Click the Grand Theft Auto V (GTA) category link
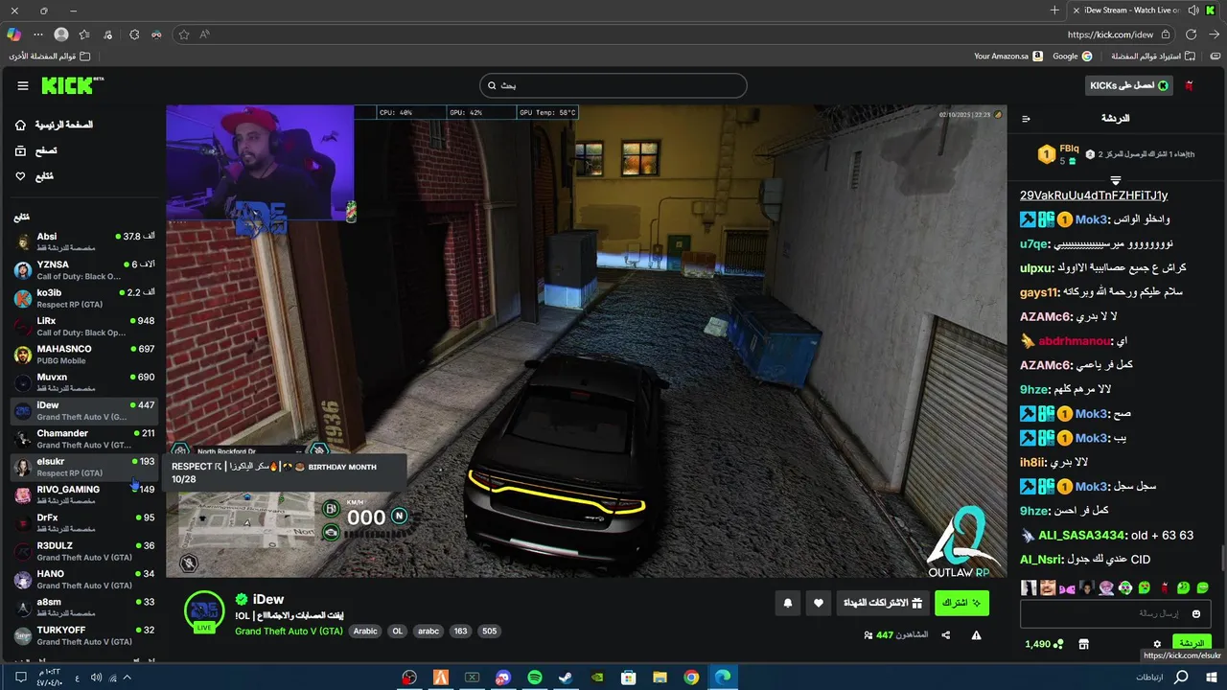 point(289,632)
